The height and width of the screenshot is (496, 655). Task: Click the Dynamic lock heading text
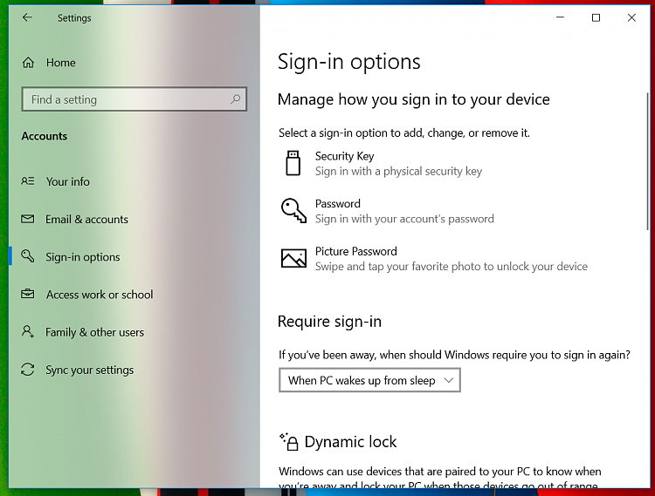coord(350,442)
